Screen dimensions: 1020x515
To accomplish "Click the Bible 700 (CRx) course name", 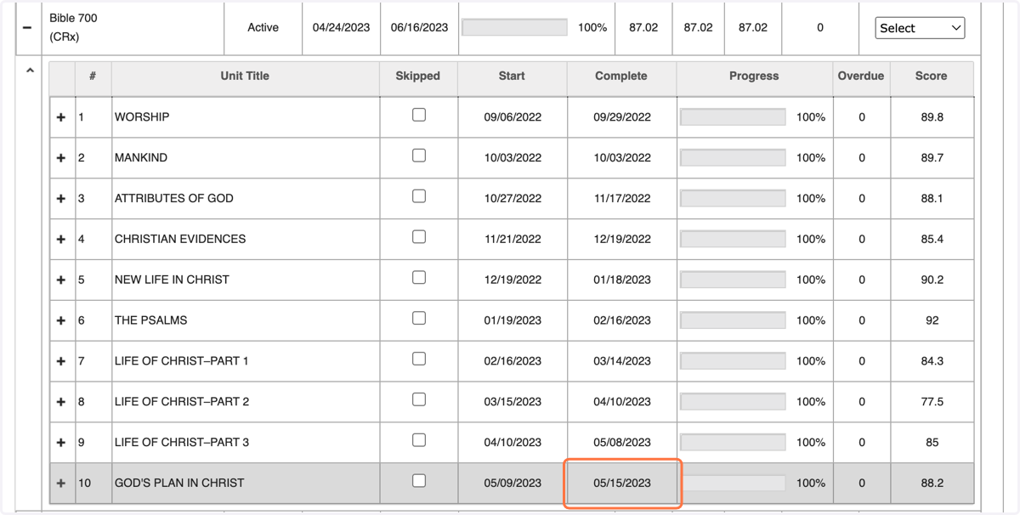I will [73, 28].
